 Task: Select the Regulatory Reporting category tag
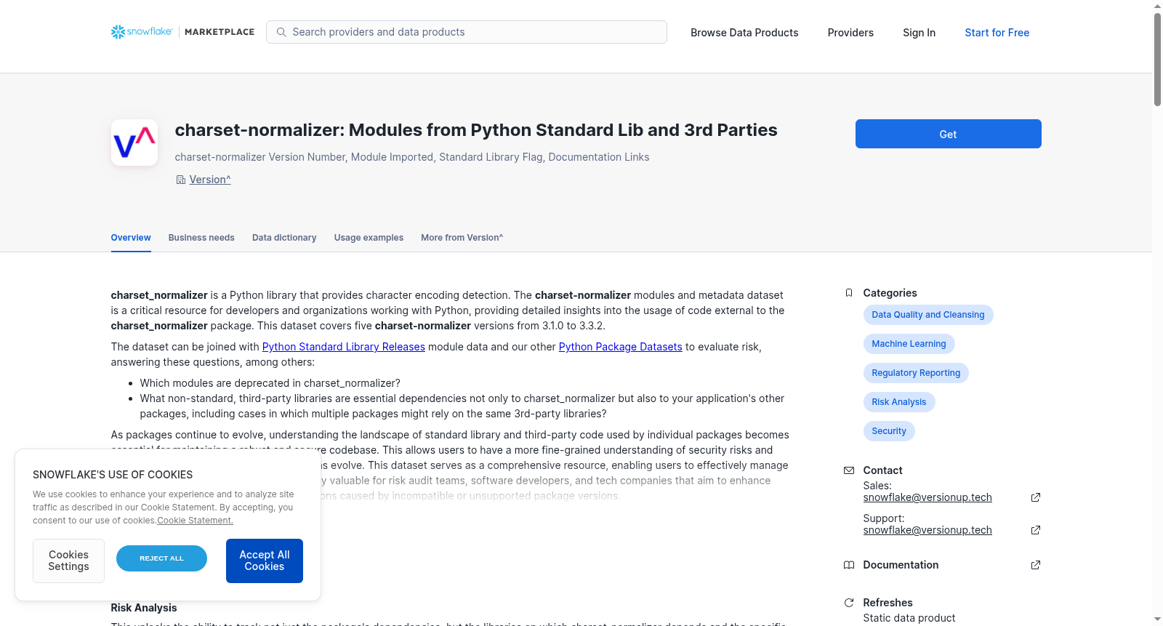(x=916, y=373)
